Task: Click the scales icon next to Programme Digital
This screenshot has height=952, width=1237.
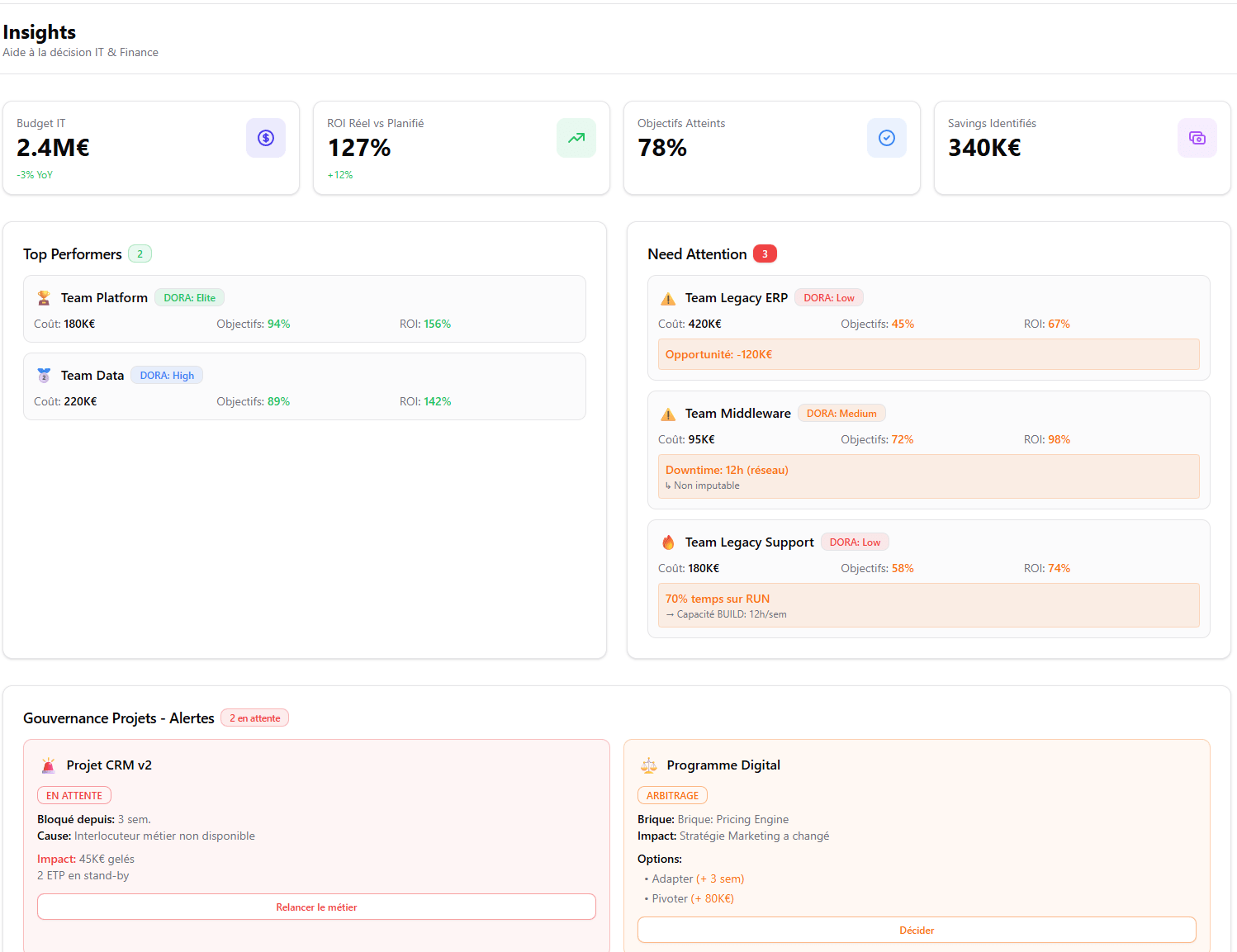Action: click(649, 765)
